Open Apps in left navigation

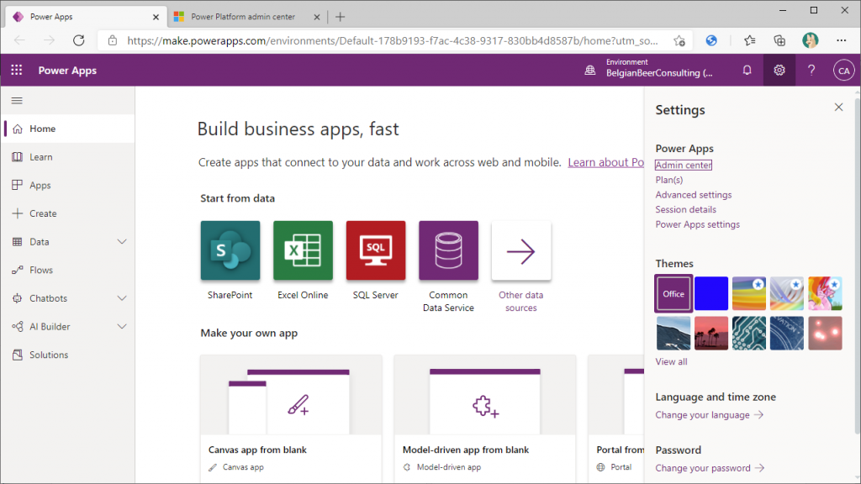[68, 186]
